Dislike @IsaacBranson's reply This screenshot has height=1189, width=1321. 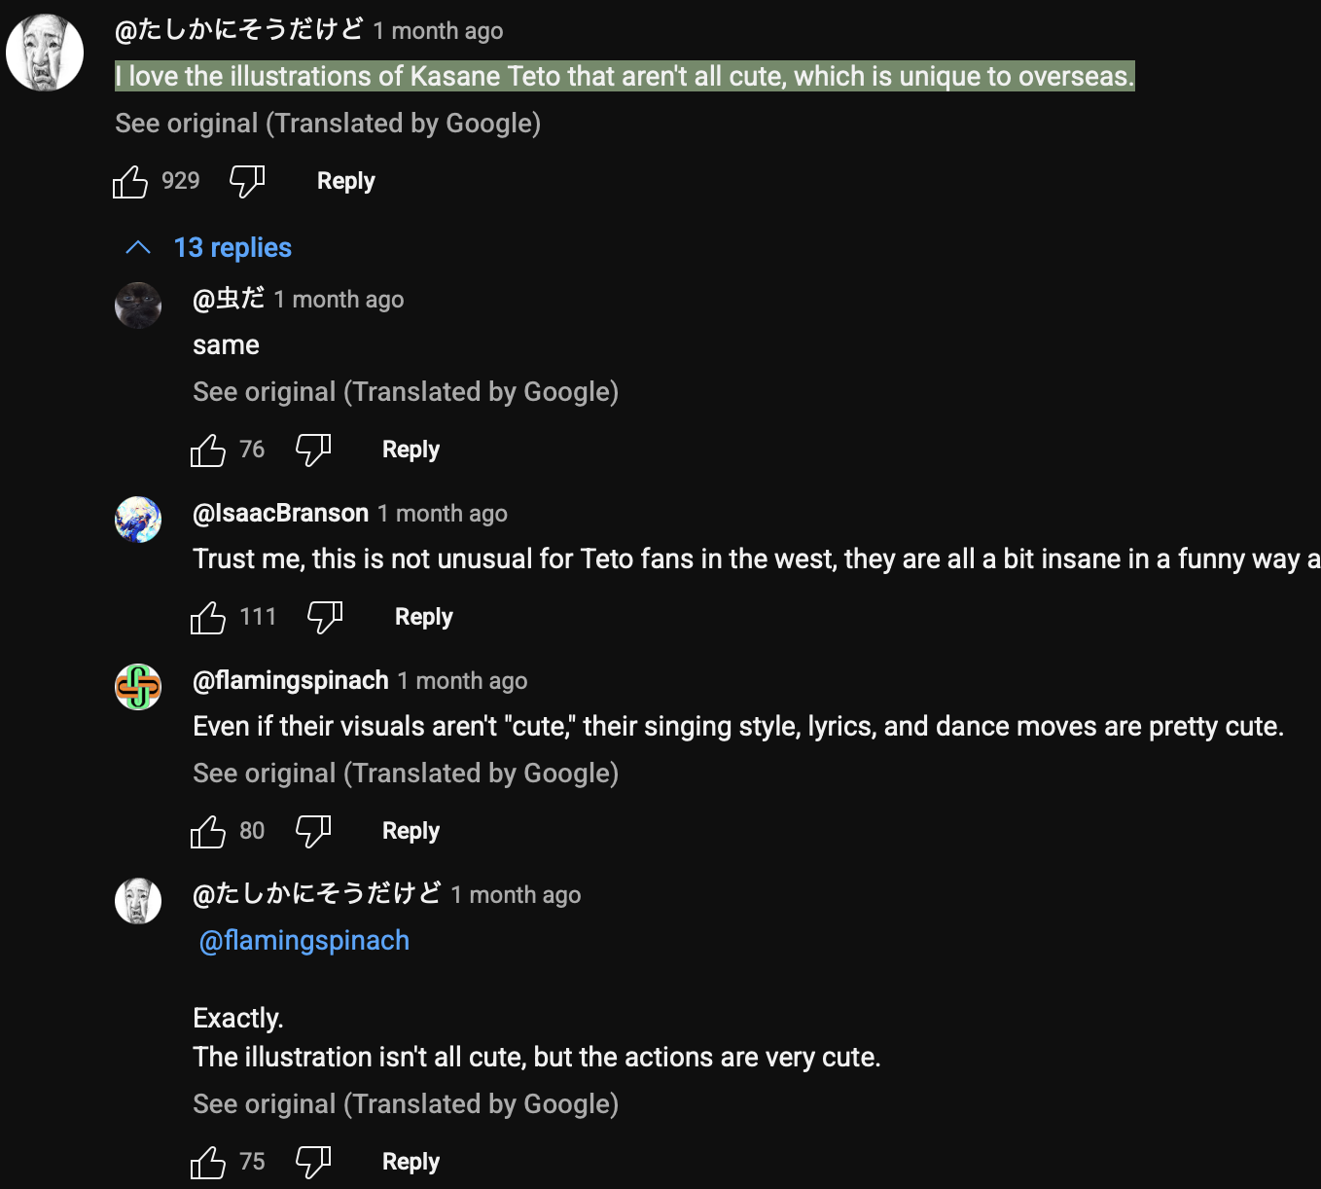point(325,618)
